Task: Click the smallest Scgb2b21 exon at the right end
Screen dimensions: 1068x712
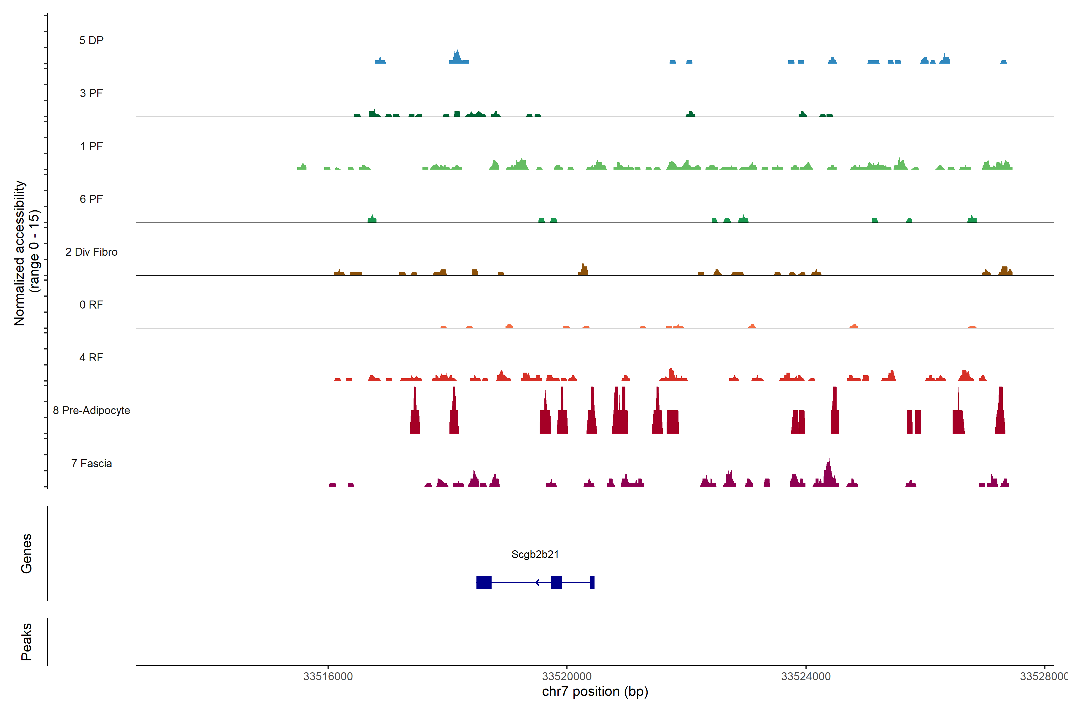Action: pyautogui.click(x=592, y=582)
